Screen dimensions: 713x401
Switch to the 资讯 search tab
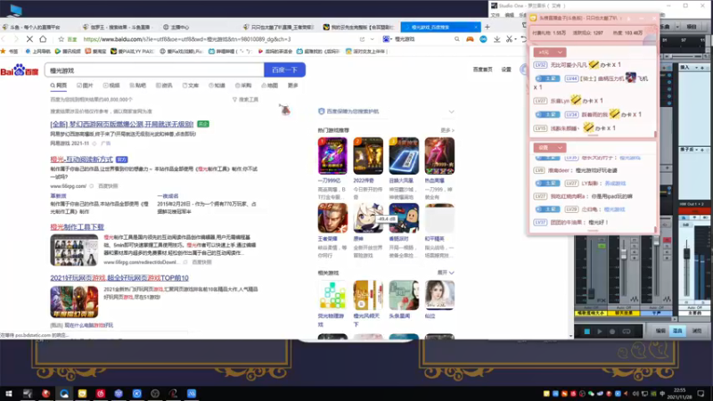coord(164,86)
